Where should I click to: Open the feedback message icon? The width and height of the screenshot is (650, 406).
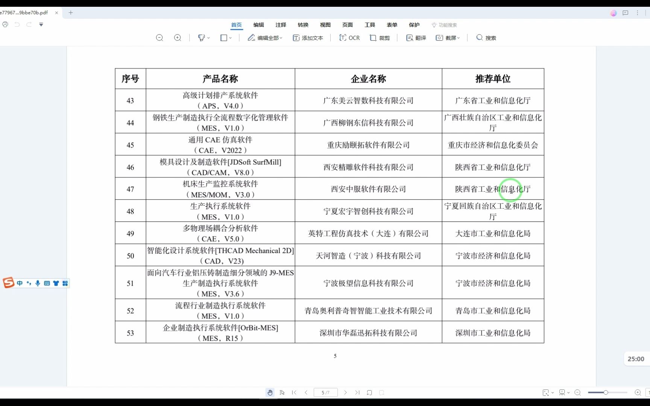(626, 13)
